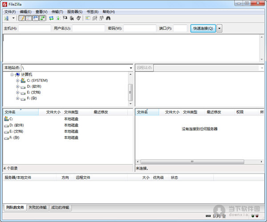Open Site Manager dropdown arrow in toolbar

coord(13,18)
